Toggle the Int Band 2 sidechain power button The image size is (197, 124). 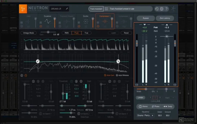click(x=79, y=114)
